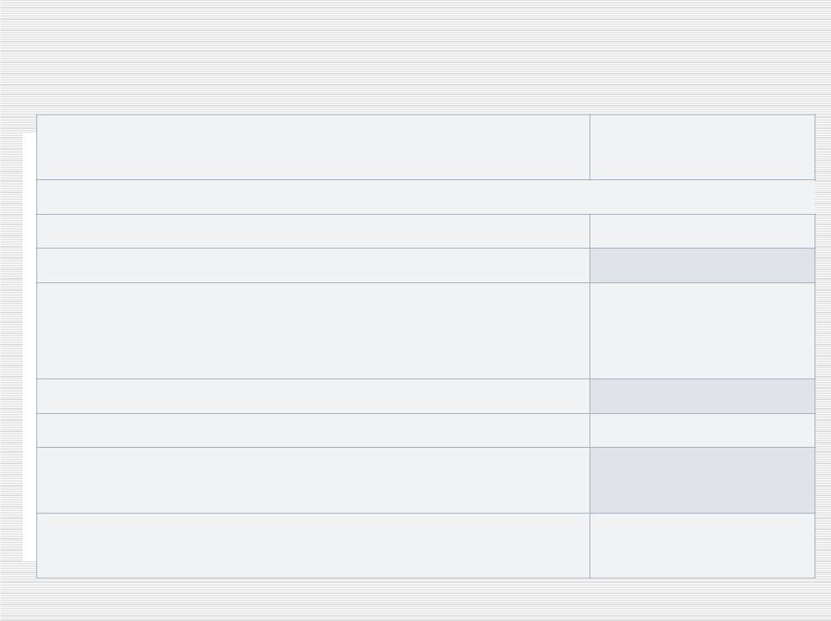
Task: Select the tall fifth row's right cell
Action: (702, 330)
